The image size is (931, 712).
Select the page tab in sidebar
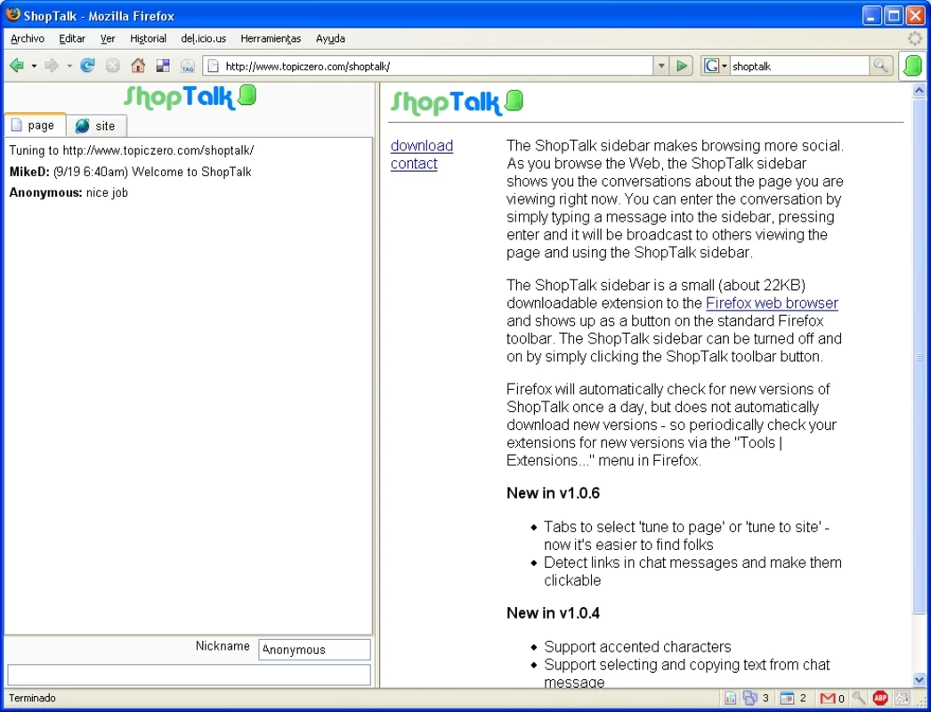(35, 125)
